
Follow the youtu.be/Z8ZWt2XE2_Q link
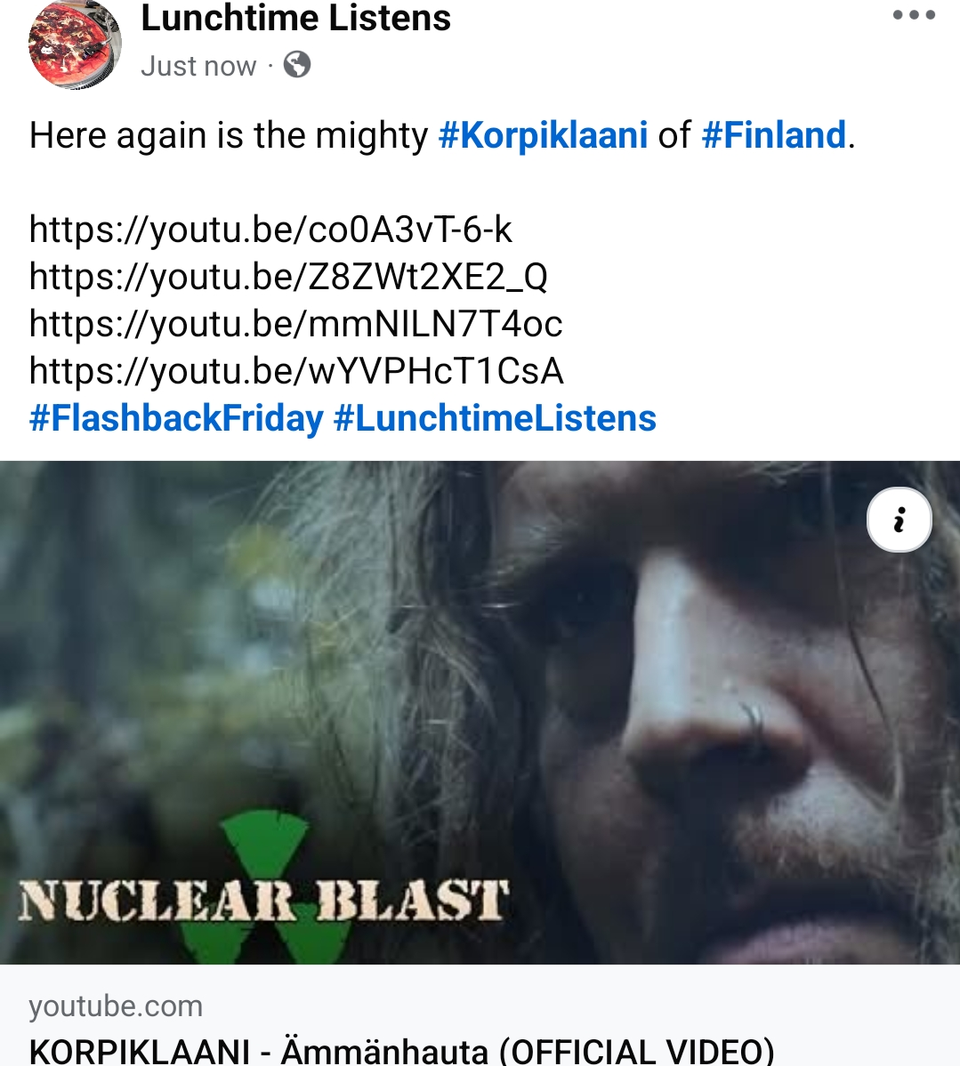tap(288, 277)
